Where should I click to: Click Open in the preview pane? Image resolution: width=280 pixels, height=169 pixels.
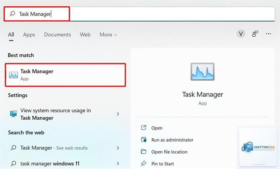[x=157, y=128]
